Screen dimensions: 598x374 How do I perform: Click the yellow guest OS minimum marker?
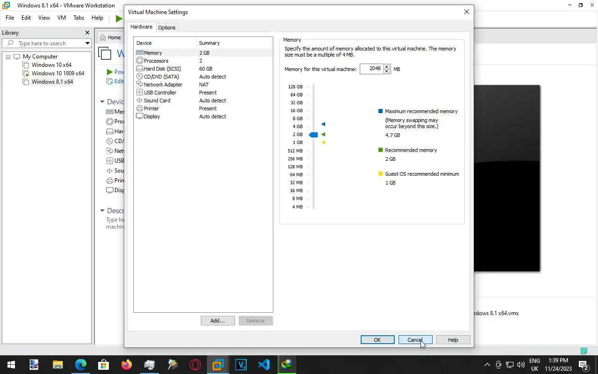[x=323, y=142]
